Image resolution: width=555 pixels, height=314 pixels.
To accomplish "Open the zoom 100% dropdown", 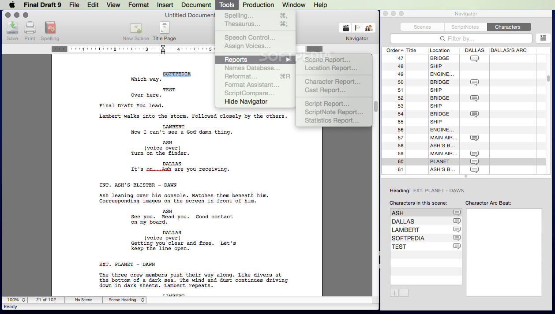I will coord(15,300).
